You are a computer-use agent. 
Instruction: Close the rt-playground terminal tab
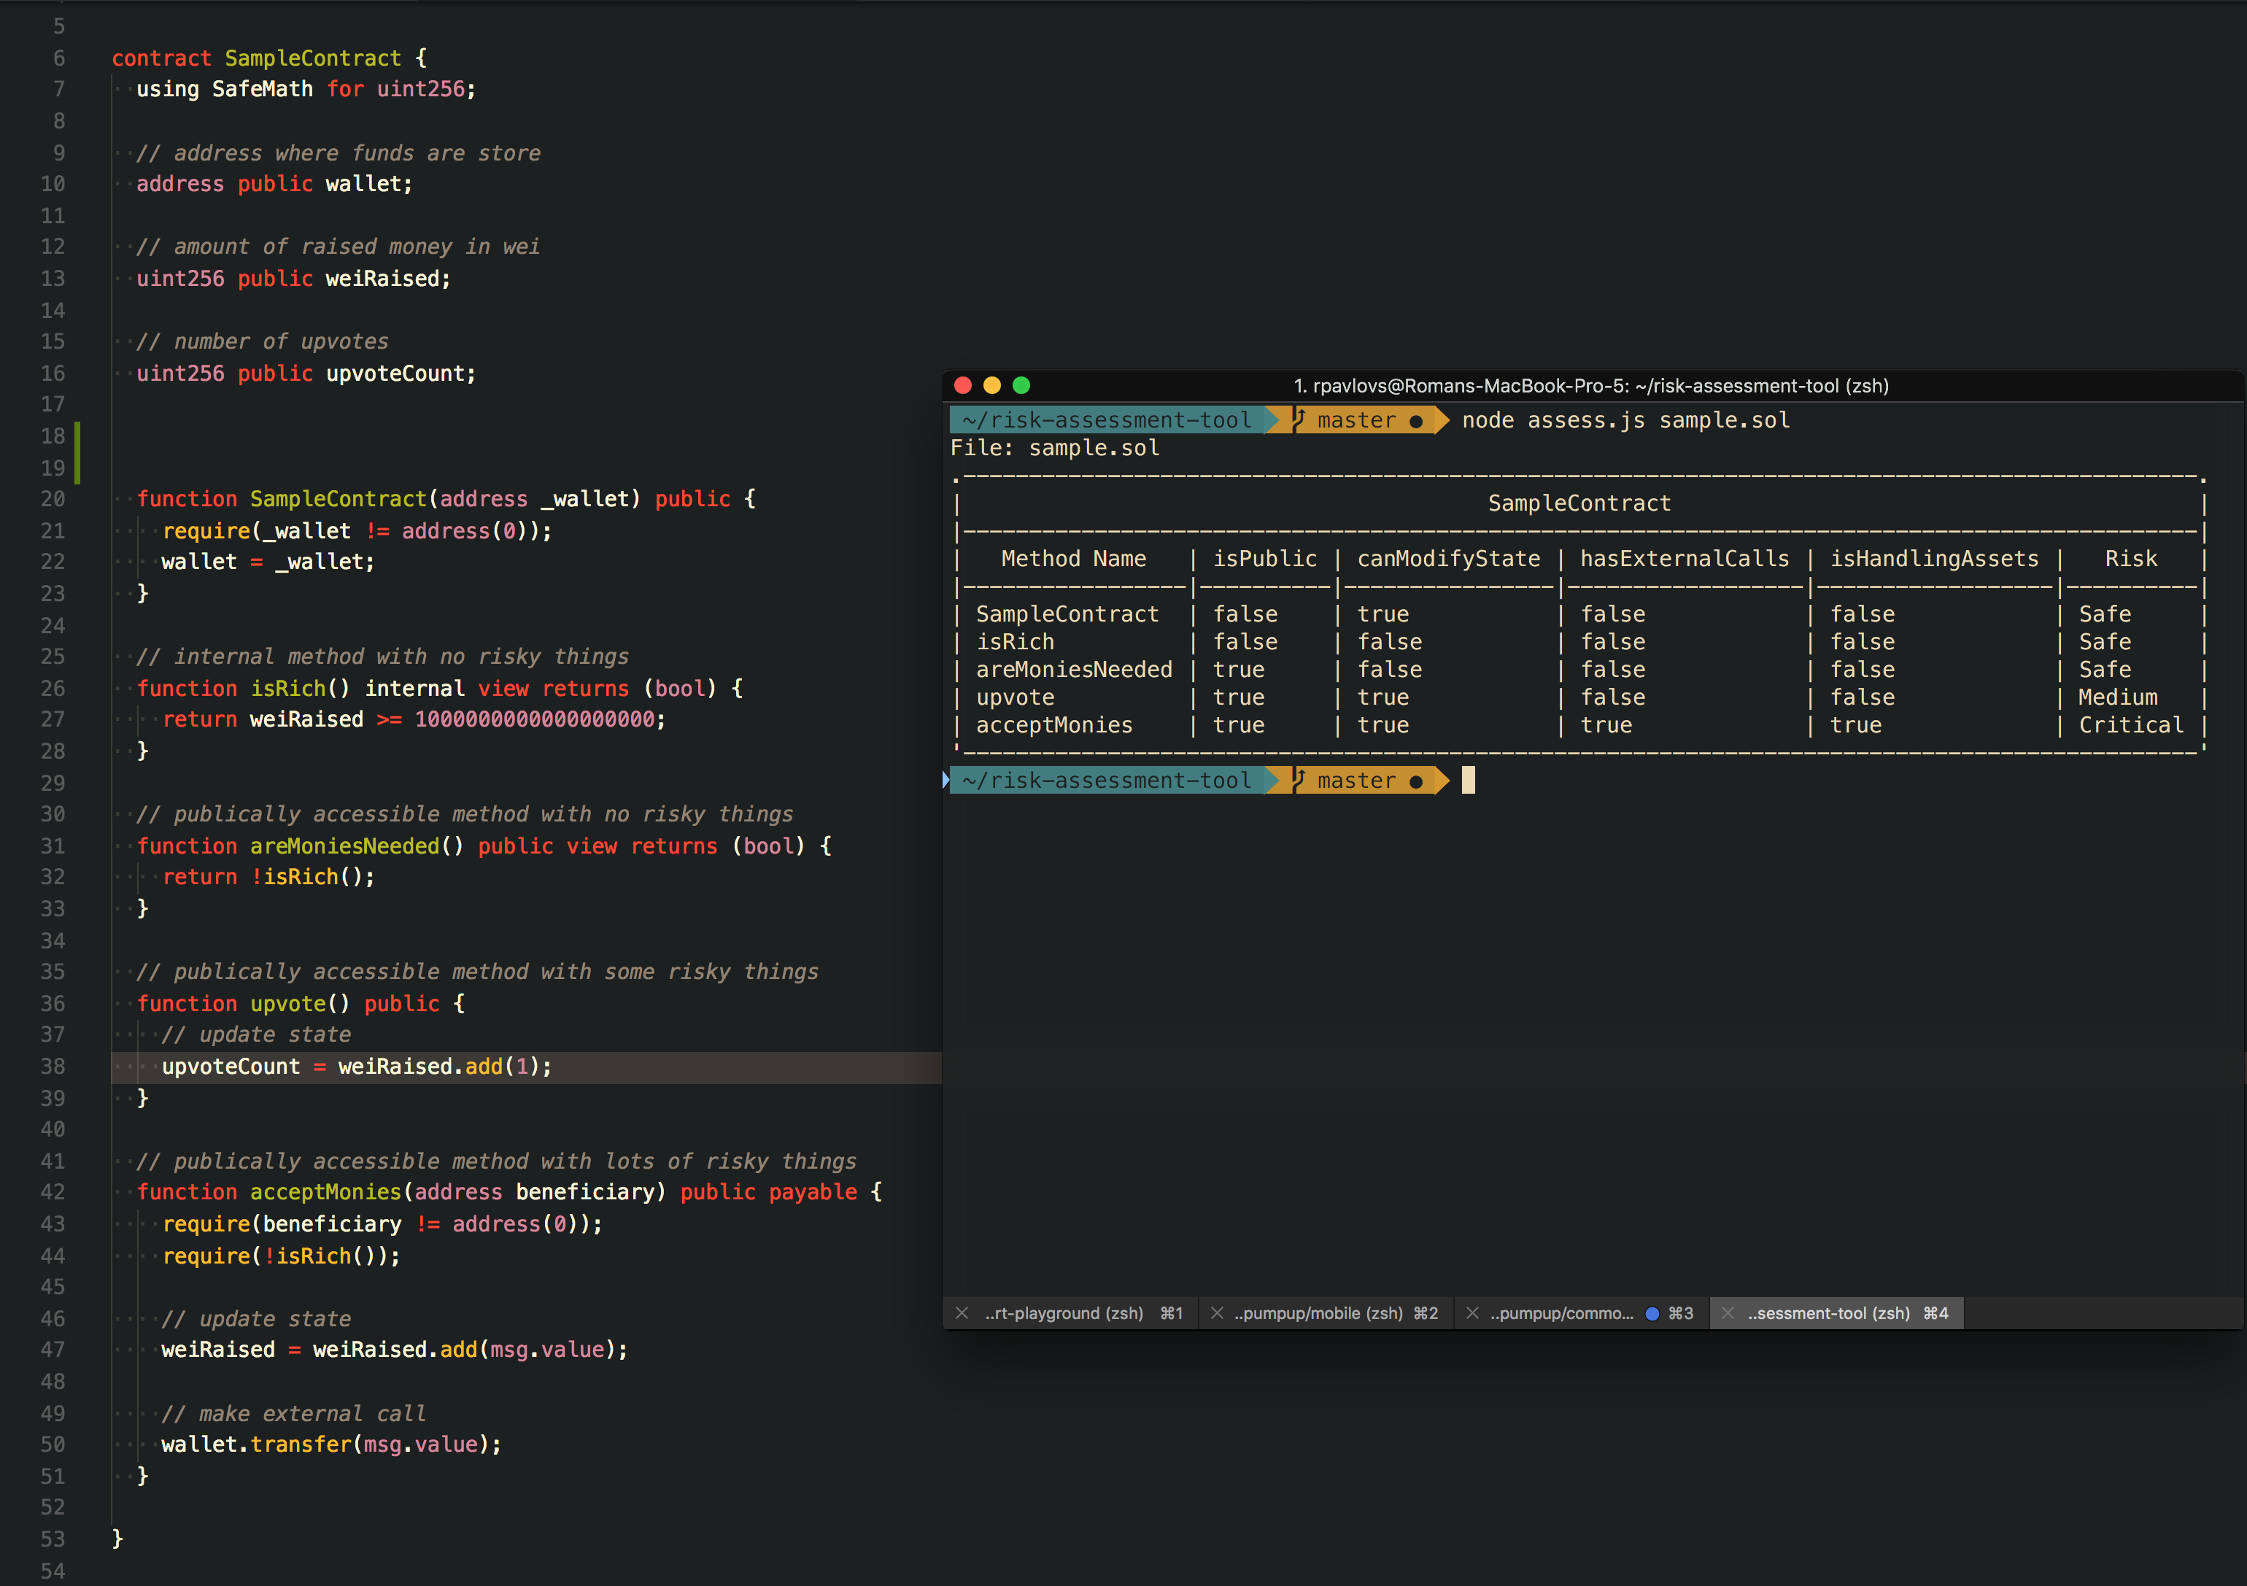(962, 1313)
